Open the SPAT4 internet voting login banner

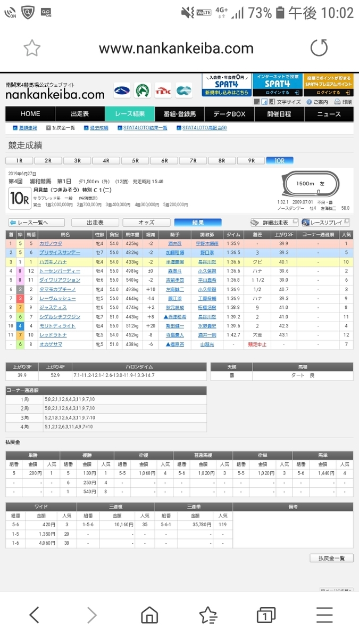pyautogui.click(x=277, y=85)
